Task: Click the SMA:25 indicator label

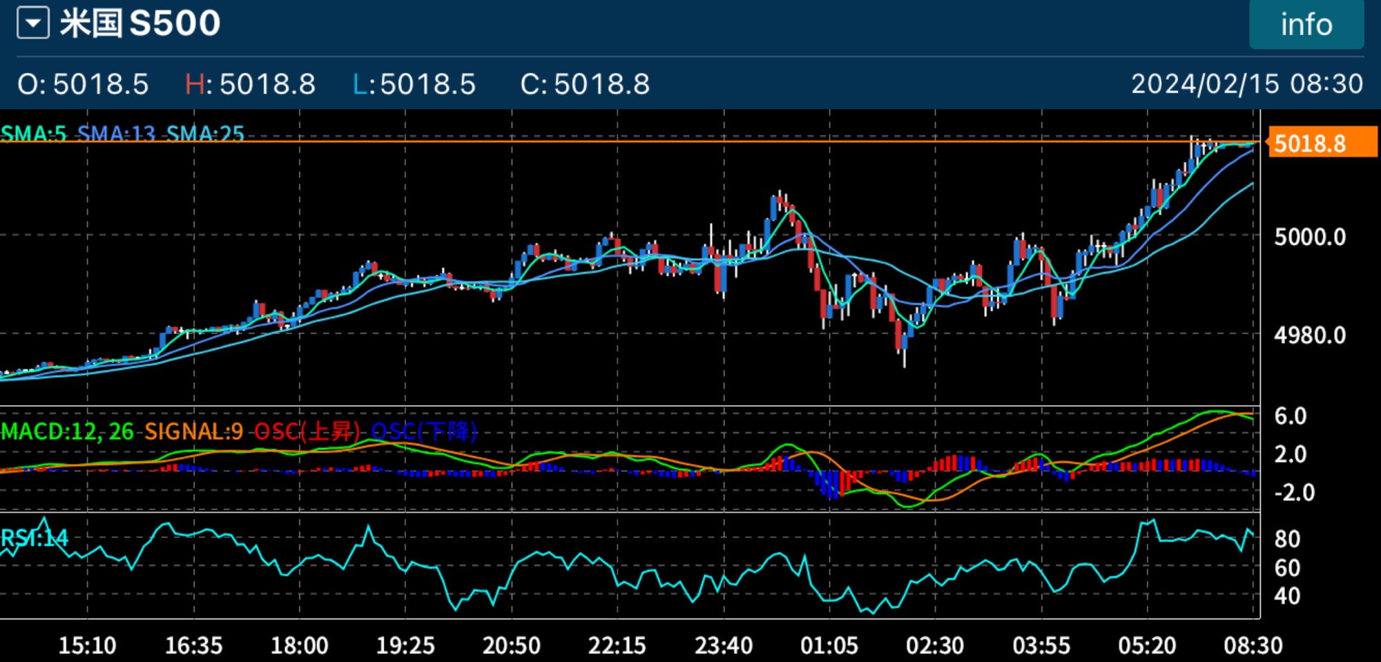Action: coord(205,133)
